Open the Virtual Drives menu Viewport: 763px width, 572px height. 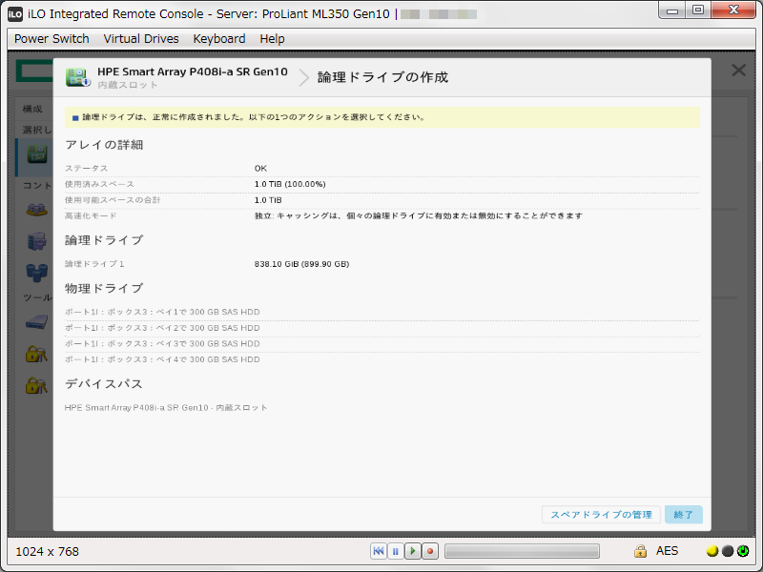click(x=139, y=39)
